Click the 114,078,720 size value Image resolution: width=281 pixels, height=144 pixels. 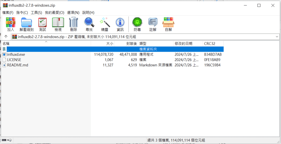click(x=103, y=55)
